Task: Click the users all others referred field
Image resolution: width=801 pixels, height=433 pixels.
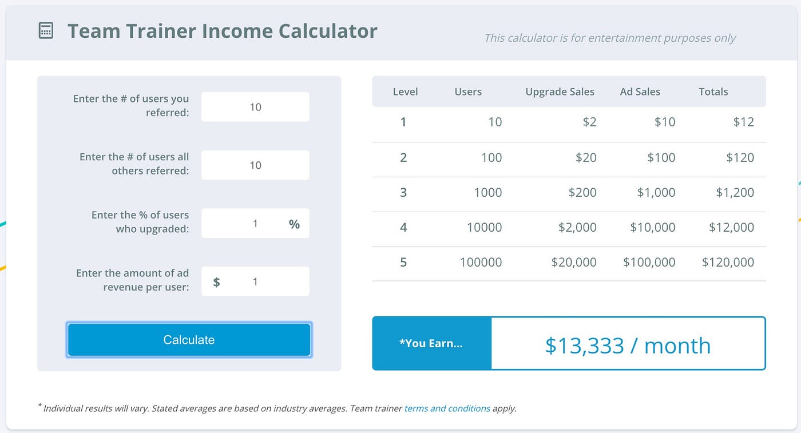Action: pos(255,165)
